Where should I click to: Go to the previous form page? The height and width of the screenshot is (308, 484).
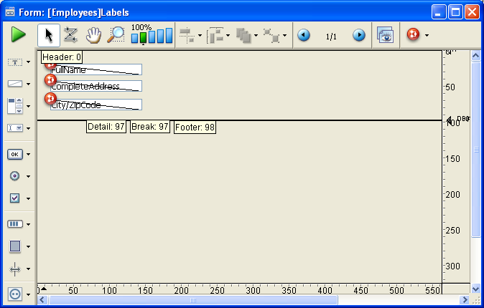(304, 35)
